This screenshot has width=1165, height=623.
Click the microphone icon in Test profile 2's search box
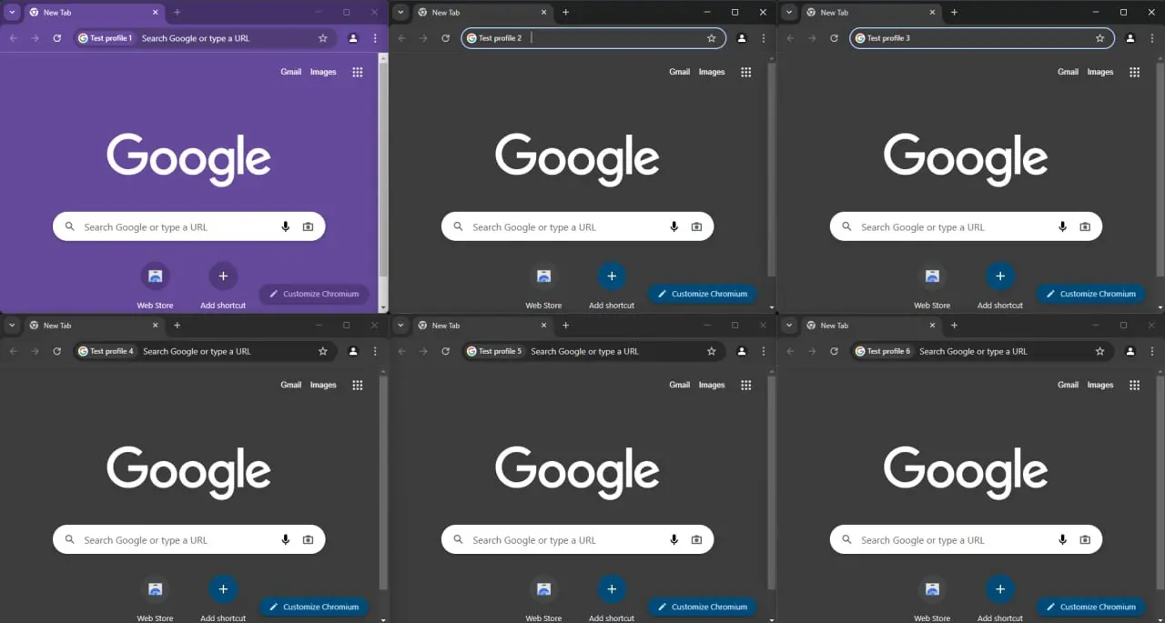click(674, 226)
